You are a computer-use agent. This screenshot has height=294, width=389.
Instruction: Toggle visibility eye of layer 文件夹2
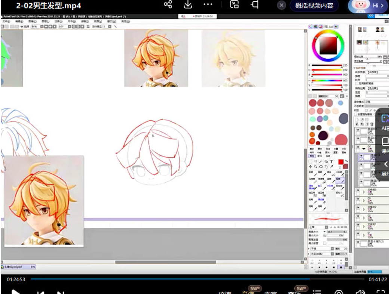click(x=358, y=208)
